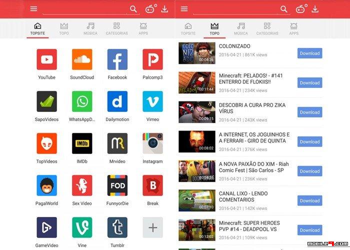Screen dimensions: 350x250
Task: Open downloads arrow icon in right header
Action: coord(315,9)
